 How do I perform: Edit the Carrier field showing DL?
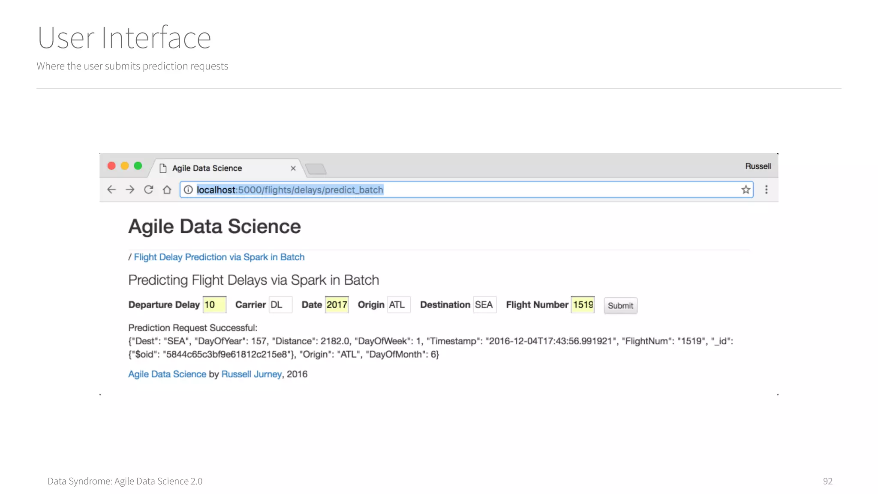tap(280, 304)
